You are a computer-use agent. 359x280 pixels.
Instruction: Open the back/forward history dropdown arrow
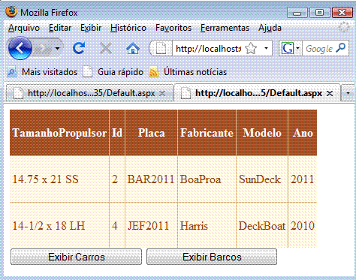(57, 48)
